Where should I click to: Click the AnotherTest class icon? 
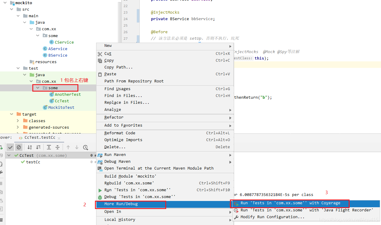click(x=52, y=94)
